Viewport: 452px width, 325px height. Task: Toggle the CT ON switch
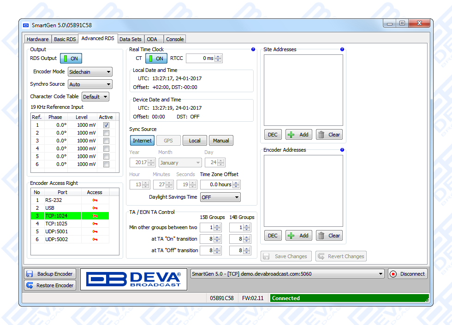click(x=156, y=59)
